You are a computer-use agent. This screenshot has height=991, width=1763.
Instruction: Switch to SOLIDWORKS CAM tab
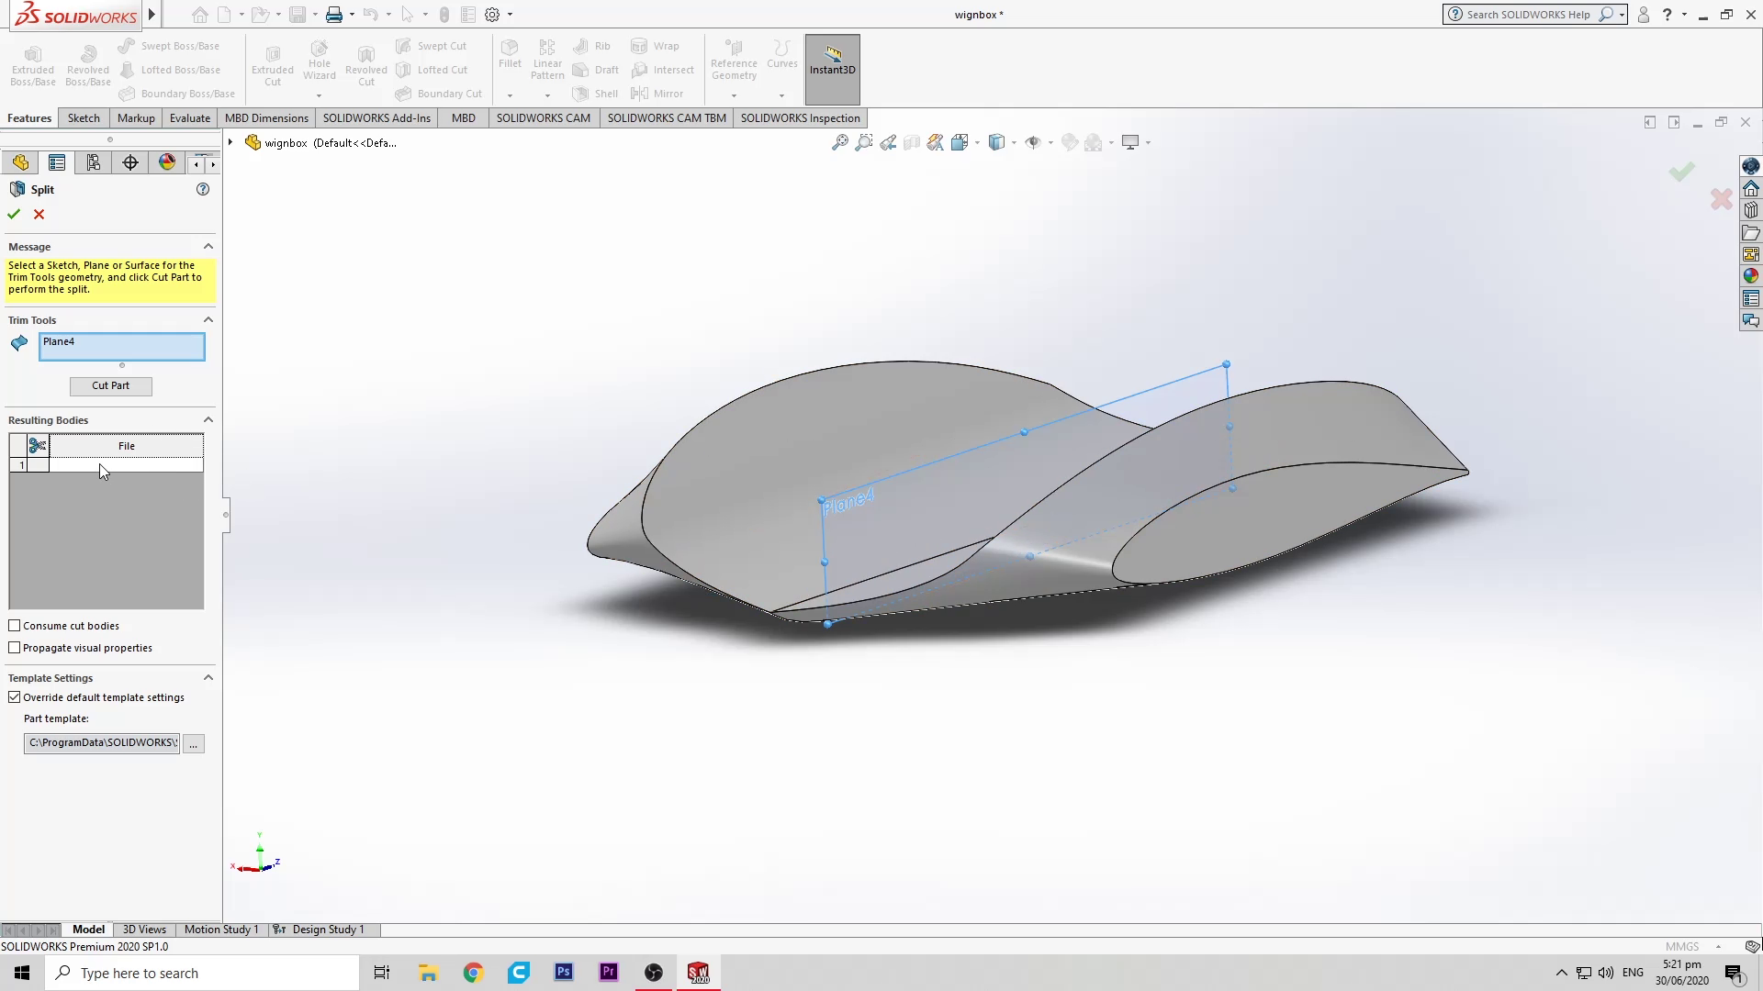coord(544,117)
